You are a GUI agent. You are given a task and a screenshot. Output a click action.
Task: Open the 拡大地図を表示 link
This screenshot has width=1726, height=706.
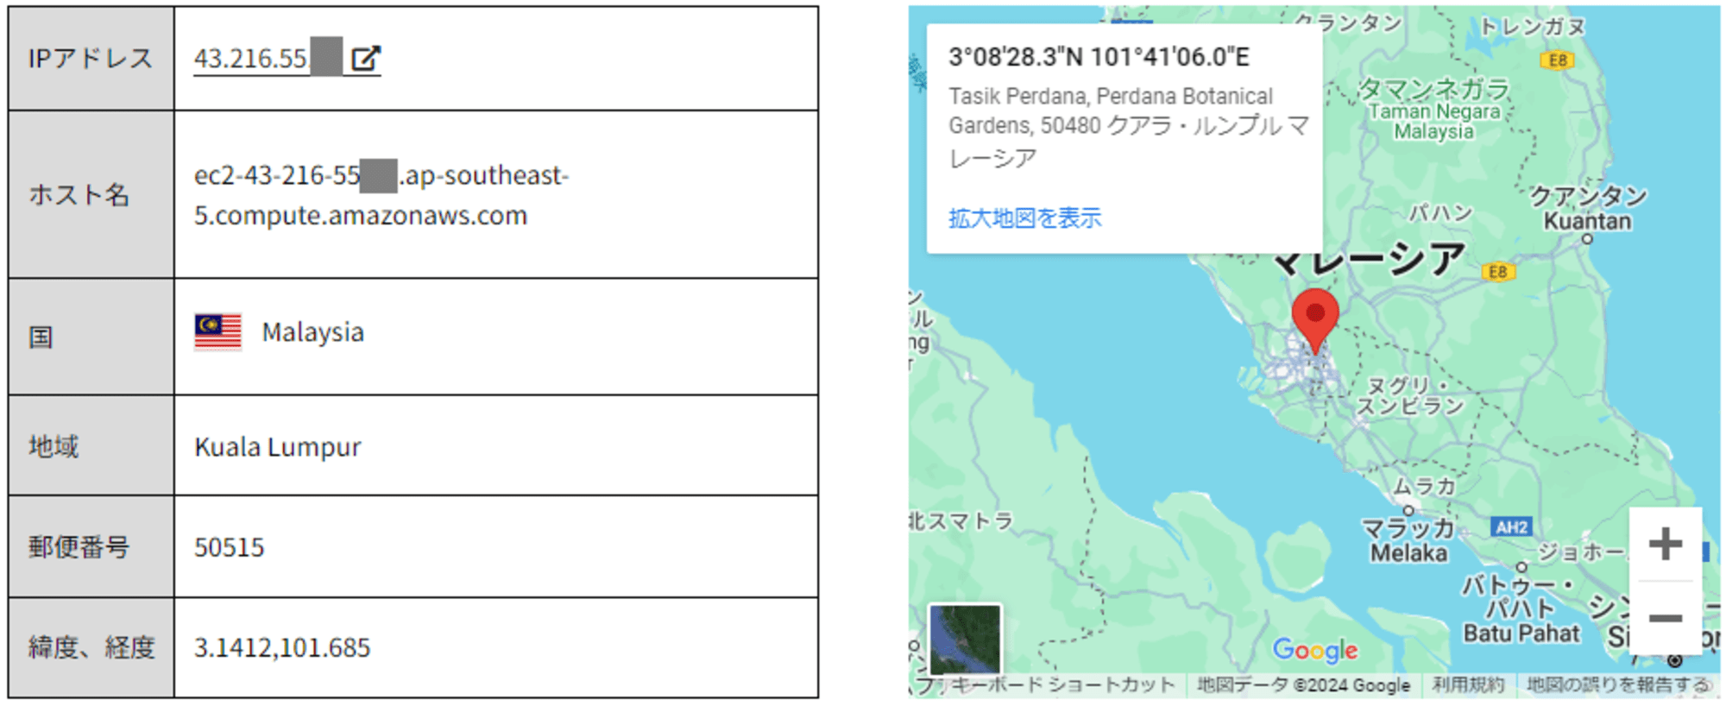(x=1024, y=217)
